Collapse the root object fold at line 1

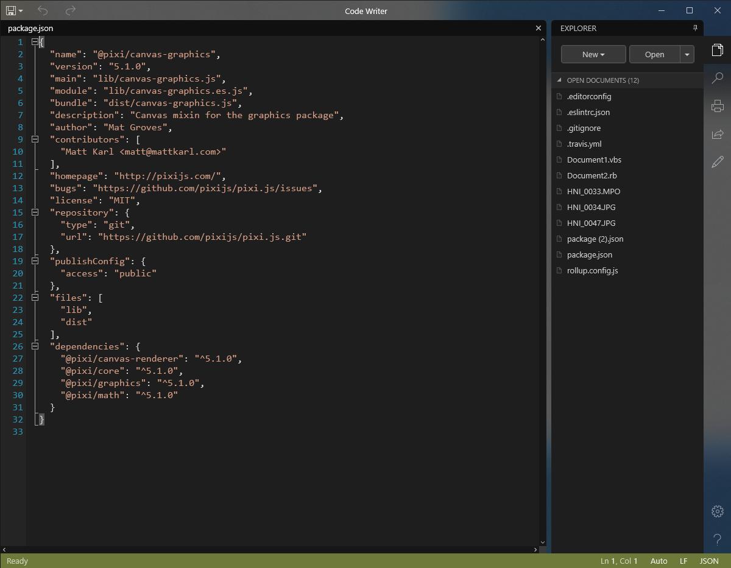pos(35,42)
